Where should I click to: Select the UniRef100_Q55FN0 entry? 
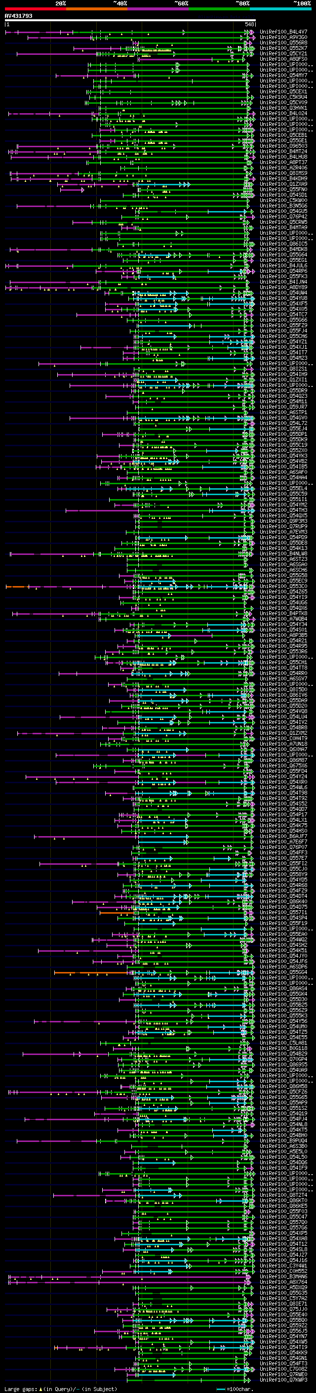coord(283,189)
